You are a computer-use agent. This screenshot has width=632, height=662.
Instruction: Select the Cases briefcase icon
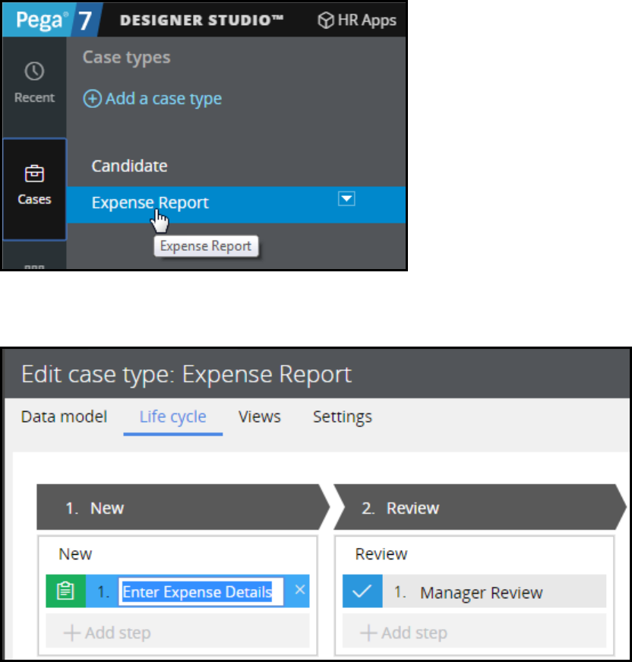click(x=34, y=173)
